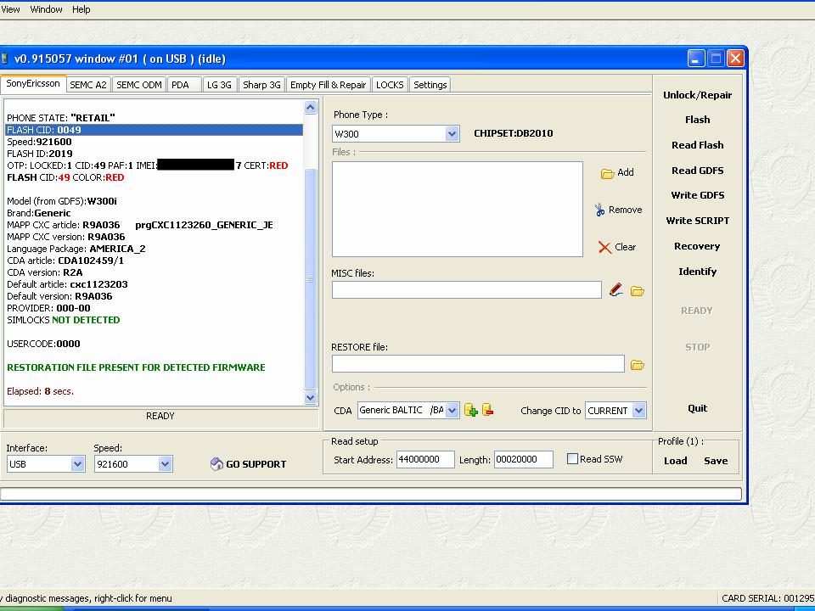
Task: Click the log scroll up arrow
Action: 311,108
